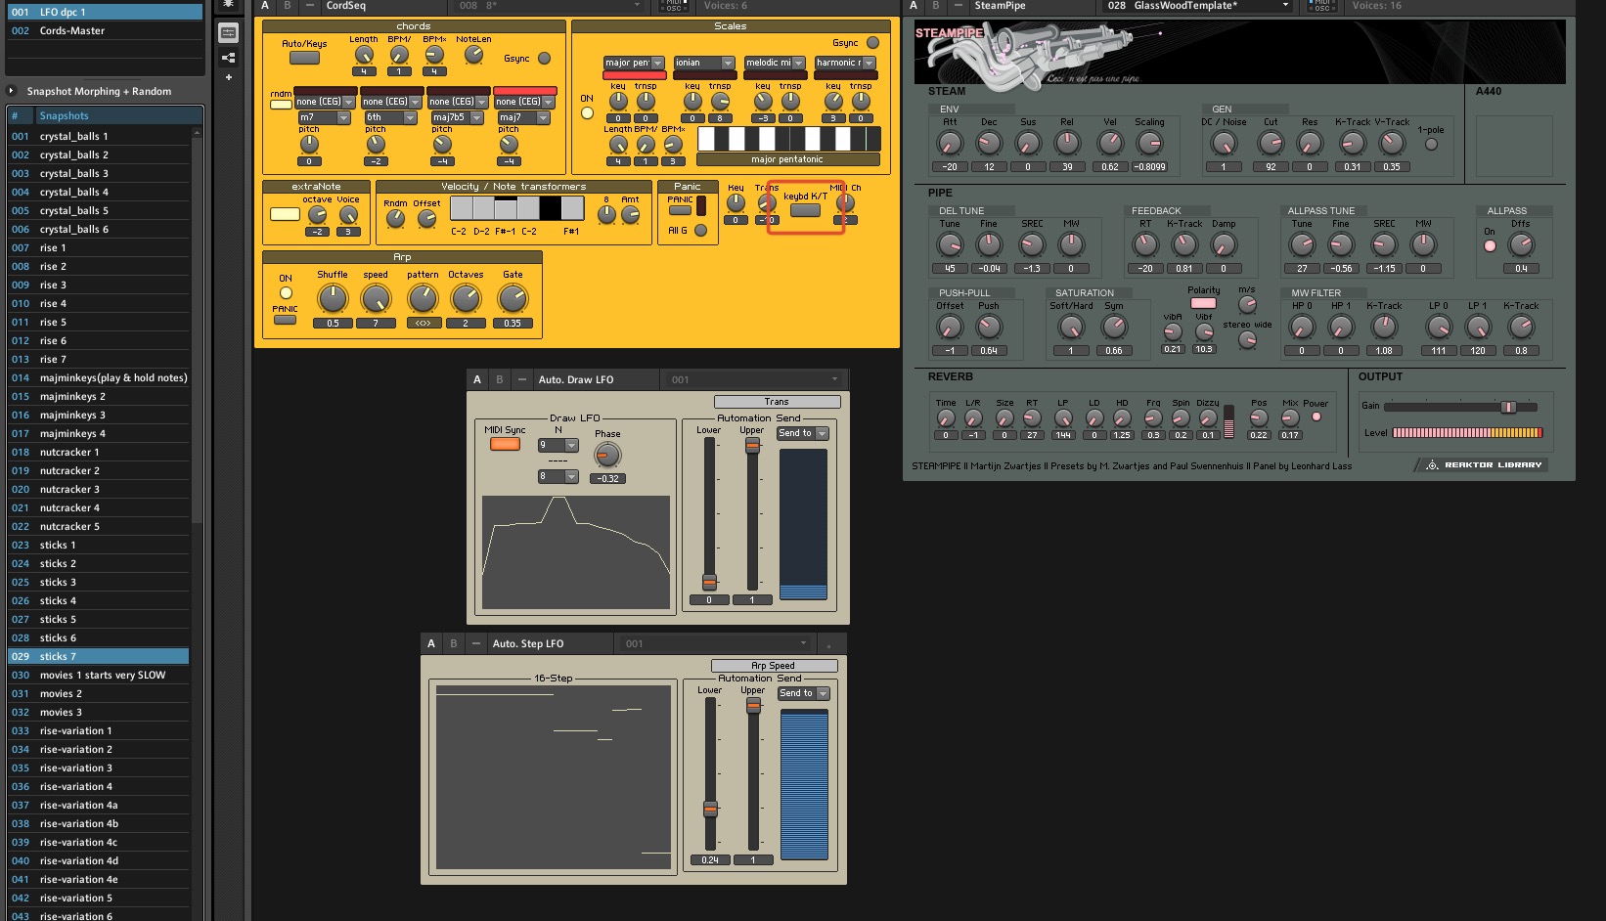1606x921 pixels.
Task: Click the ALLPASS Dffs knob
Action: (x=1521, y=244)
